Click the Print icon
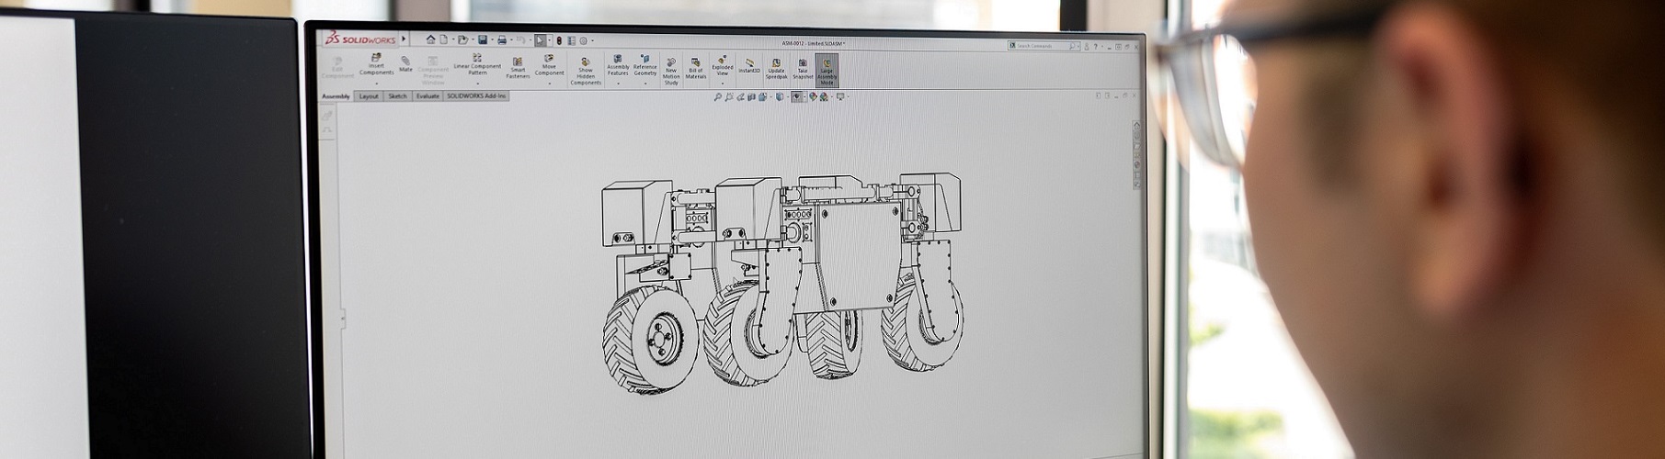The image size is (1665, 459). pyautogui.click(x=501, y=39)
